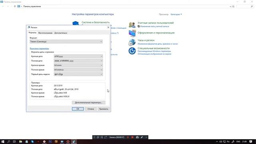The height and width of the screenshot is (144, 256).
Task: Click Изменение типа учетной записи link
Action: tap(155, 26)
